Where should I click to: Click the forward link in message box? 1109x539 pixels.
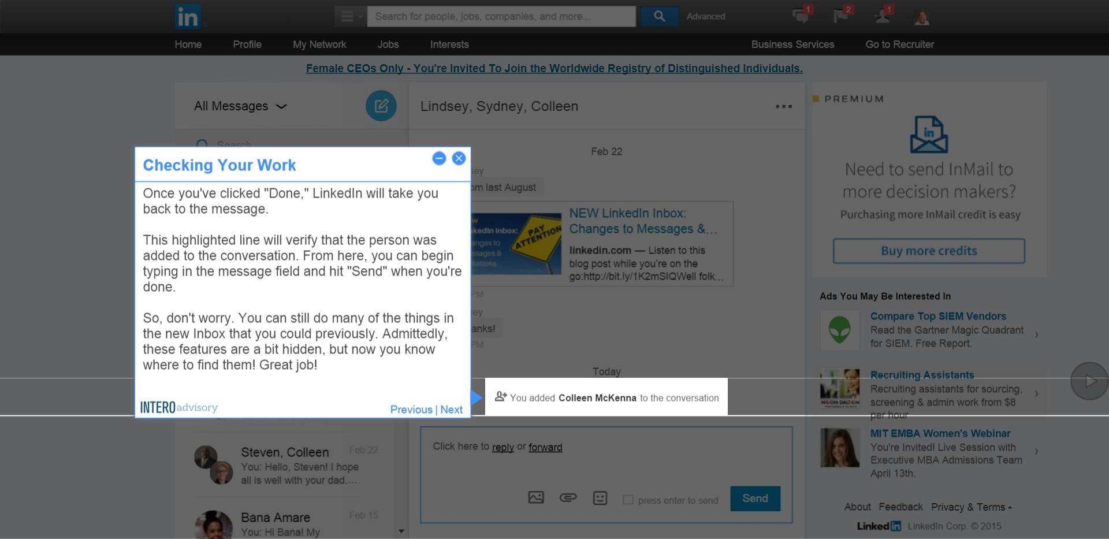(x=545, y=447)
